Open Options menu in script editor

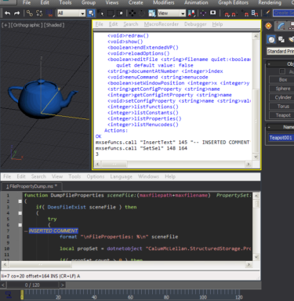96,176
